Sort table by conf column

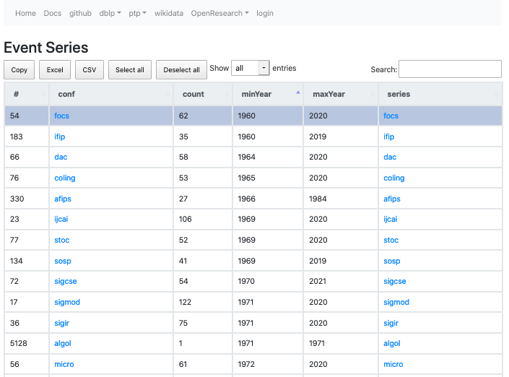pos(111,94)
